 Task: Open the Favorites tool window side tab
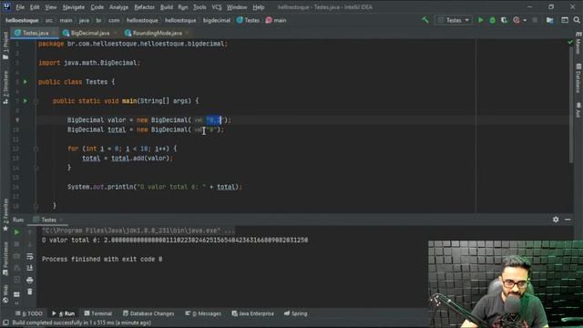[5, 215]
